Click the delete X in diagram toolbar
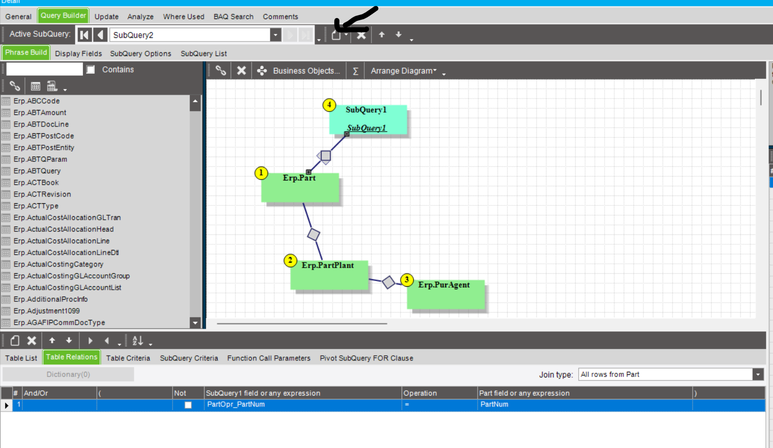This screenshot has height=448, width=773. coord(241,71)
